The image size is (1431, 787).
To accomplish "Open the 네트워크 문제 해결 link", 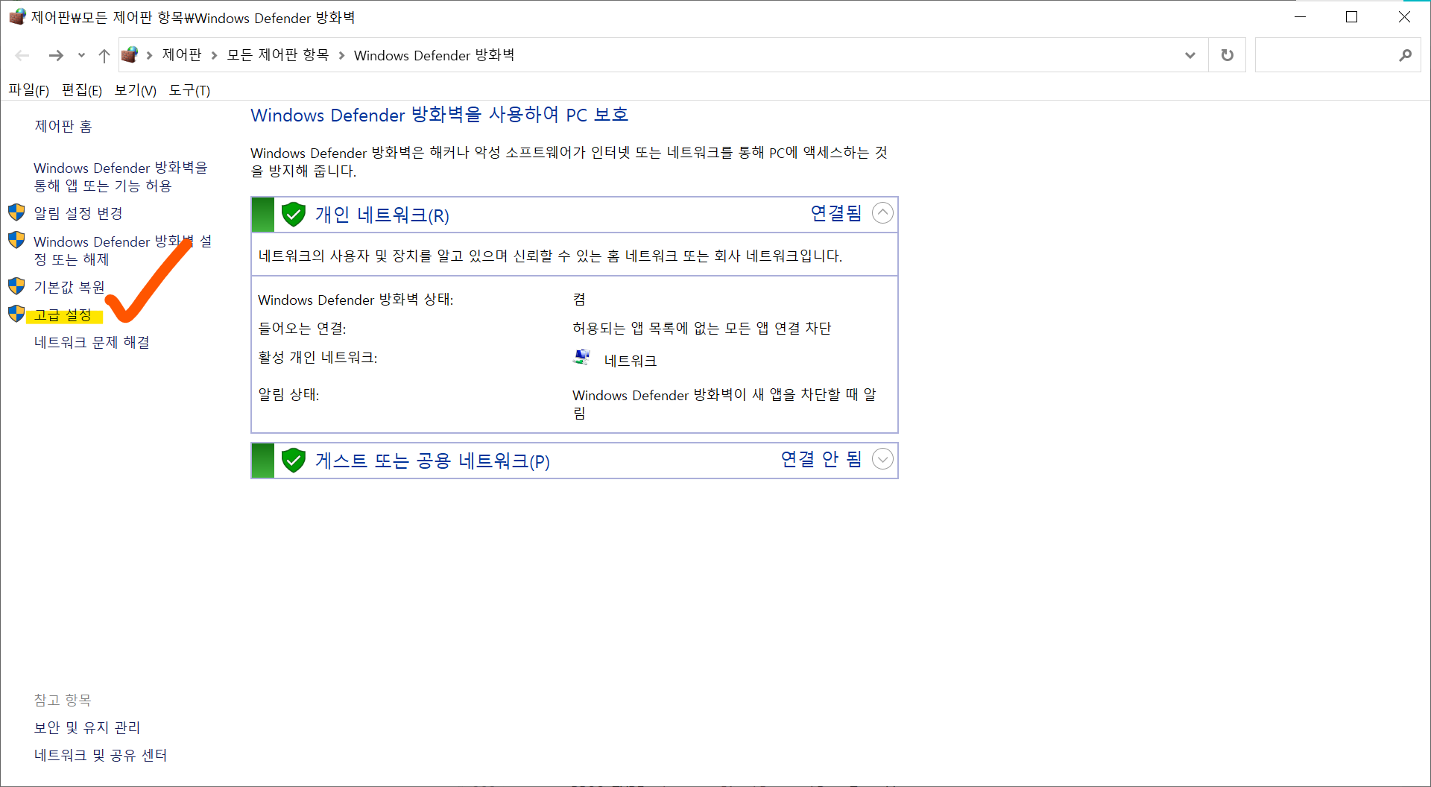I will pyautogui.click(x=92, y=342).
